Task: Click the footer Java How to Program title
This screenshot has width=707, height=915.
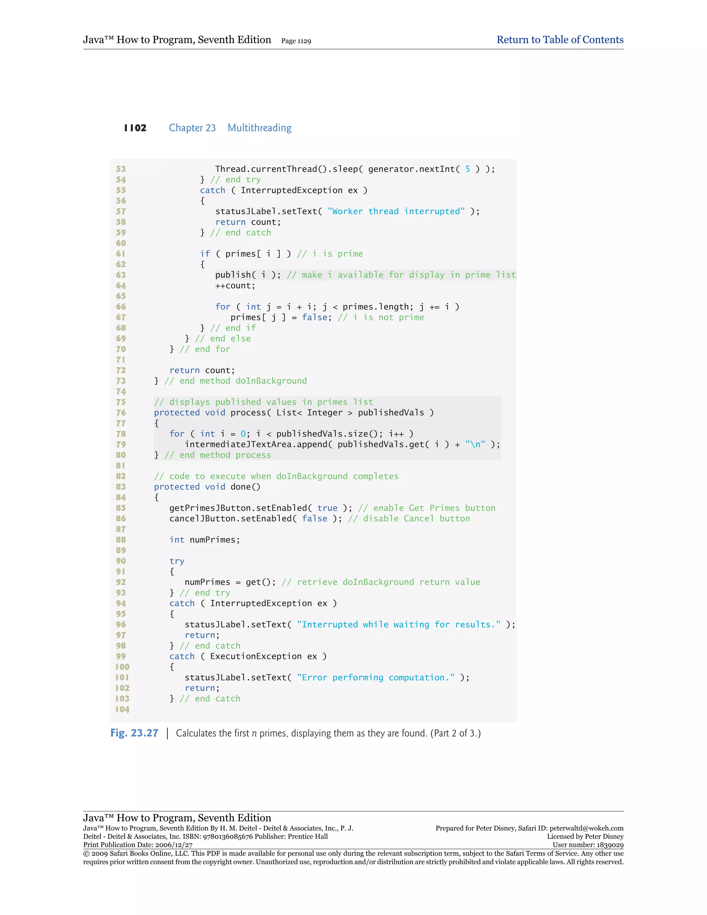Action: coord(177,817)
